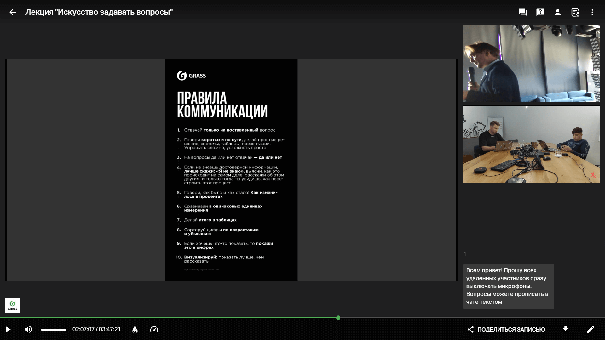
Task: Click the flame highlights icon
Action: pyautogui.click(x=135, y=329)
